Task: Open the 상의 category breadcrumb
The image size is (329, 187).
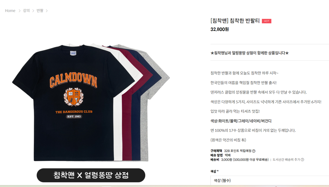Action: tap(26, 10)
